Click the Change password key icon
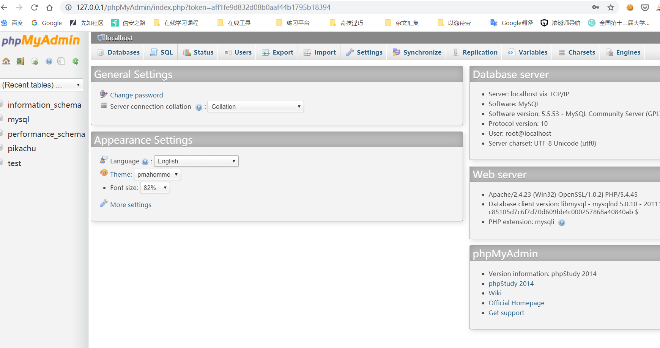Screen dimensions: 660x348 coord(104,94)
